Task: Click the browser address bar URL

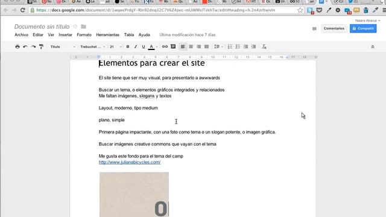Action: pyautogui.click(x=156, y=10)
